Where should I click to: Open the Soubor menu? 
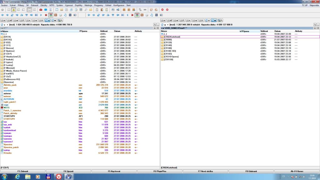(4, 5)
